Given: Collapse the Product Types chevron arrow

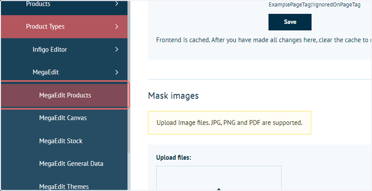Looking at the screenshot, I should [117, 27].
